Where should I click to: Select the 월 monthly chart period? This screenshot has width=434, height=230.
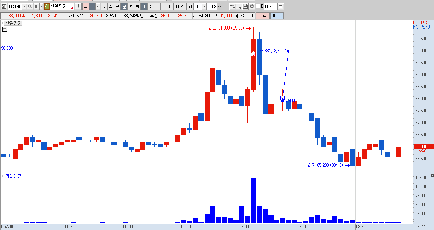110,6
